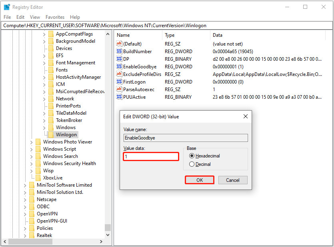This screenshot has width=334, height=247.
Task: Click the ICM folder icon
Action: pyautogui.click(x=51, y=84)
